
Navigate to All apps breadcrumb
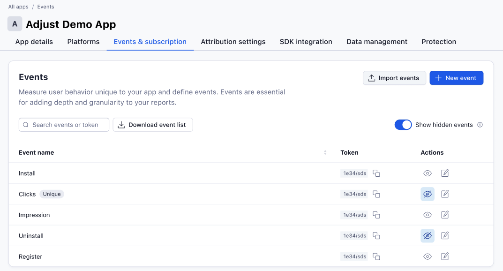(x=18, y=7)
